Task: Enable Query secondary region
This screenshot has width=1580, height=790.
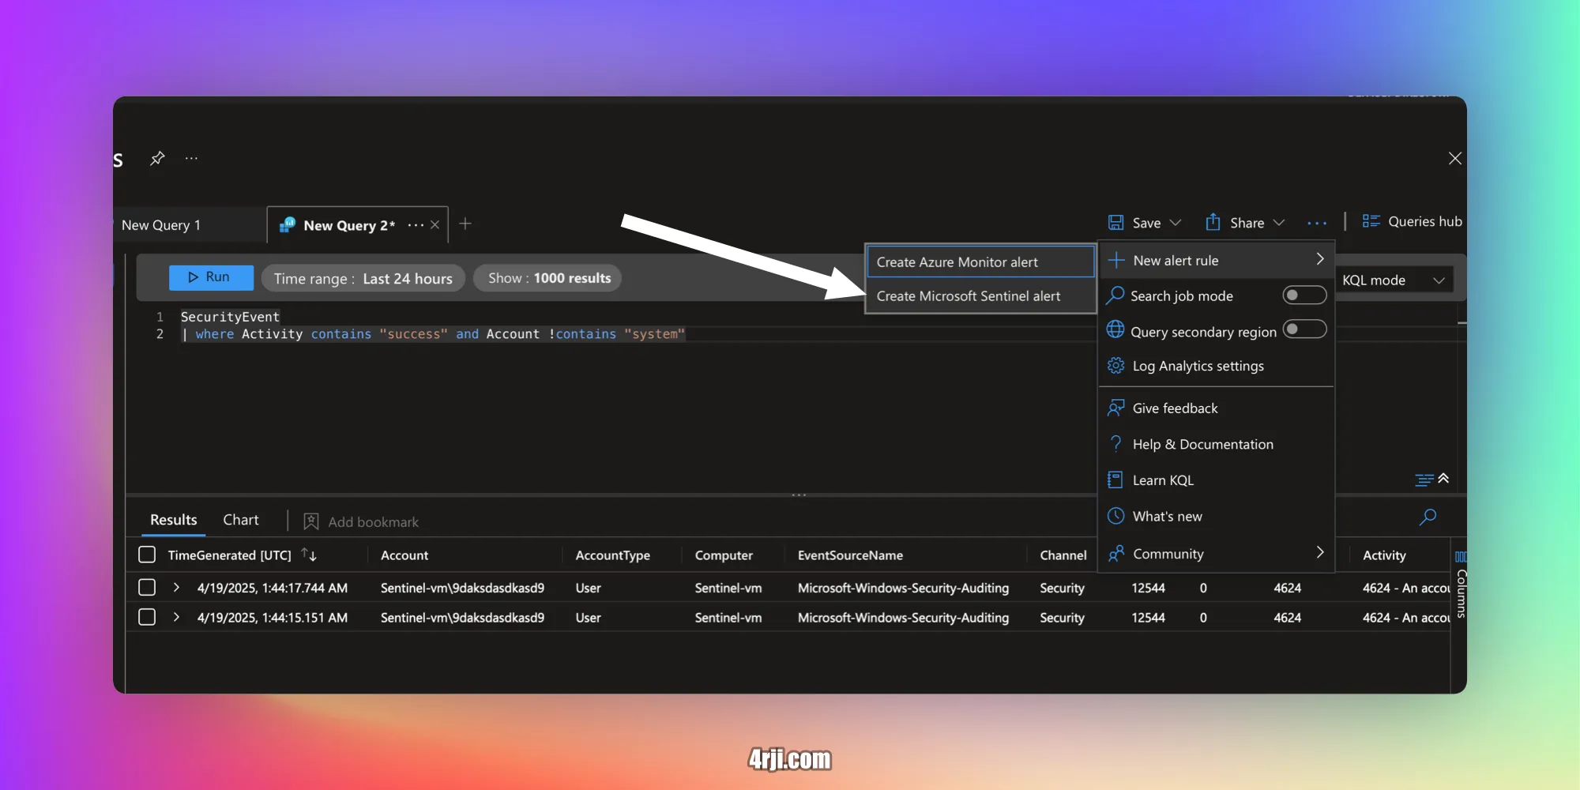Action: click(1304, 329)
